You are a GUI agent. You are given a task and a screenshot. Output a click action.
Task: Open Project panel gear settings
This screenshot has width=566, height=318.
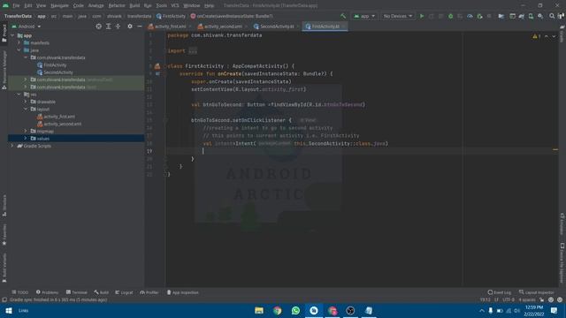click(130, 26)
